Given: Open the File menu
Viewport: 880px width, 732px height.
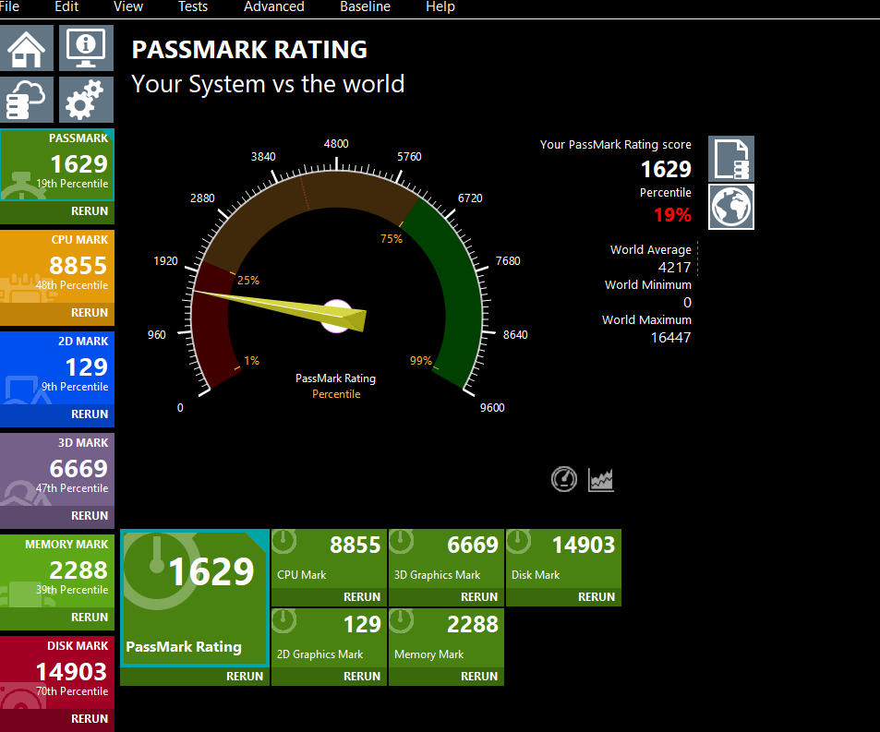Looking at the screenshot, I should coord(9,6).
